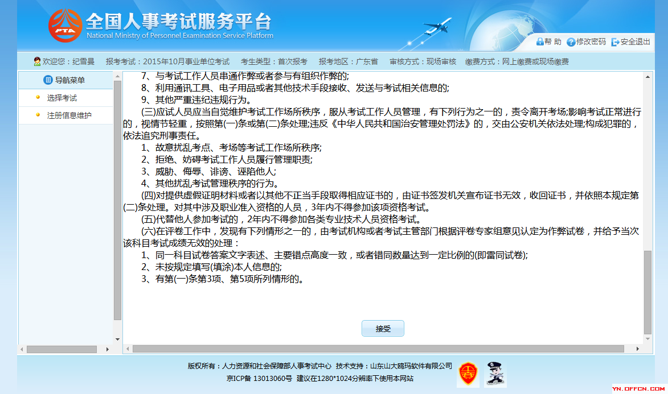The height and width of the screenshot is (394, 668).
Task: Click content pane scrollbar down arrow
Action: pos(647,339)
